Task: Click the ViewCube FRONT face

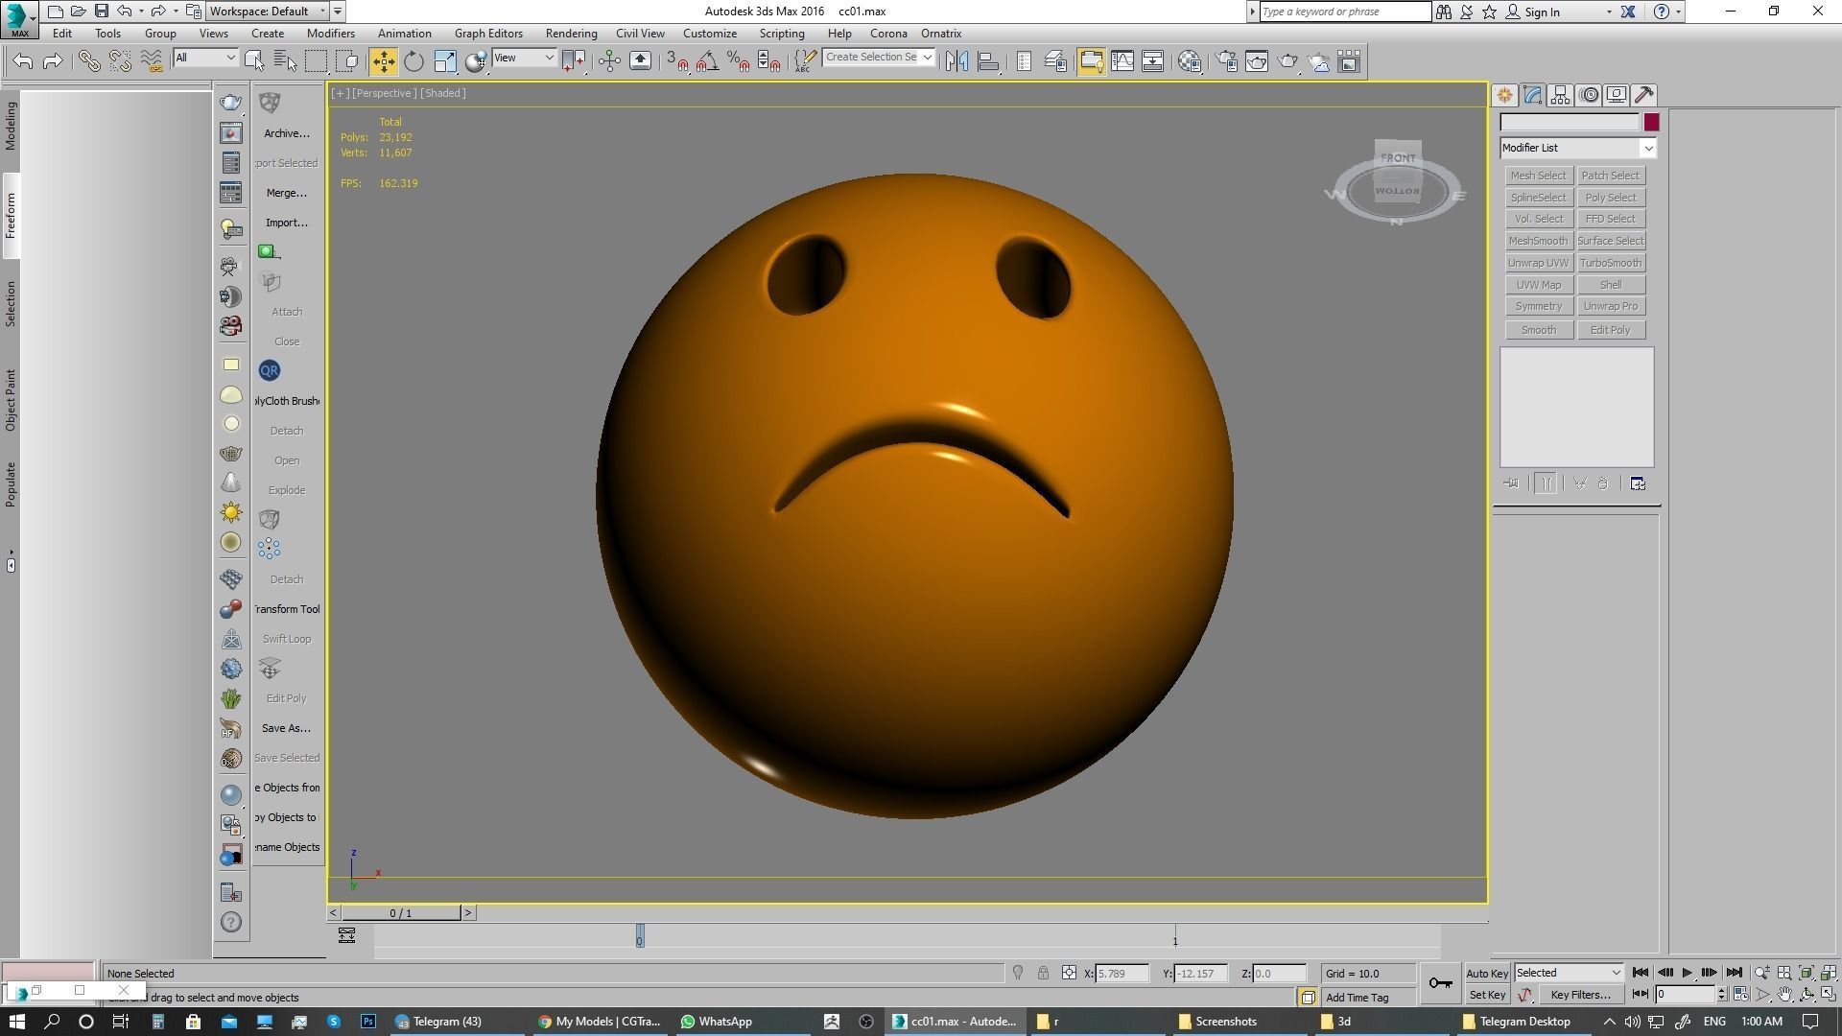Action: pos(1398,158)
